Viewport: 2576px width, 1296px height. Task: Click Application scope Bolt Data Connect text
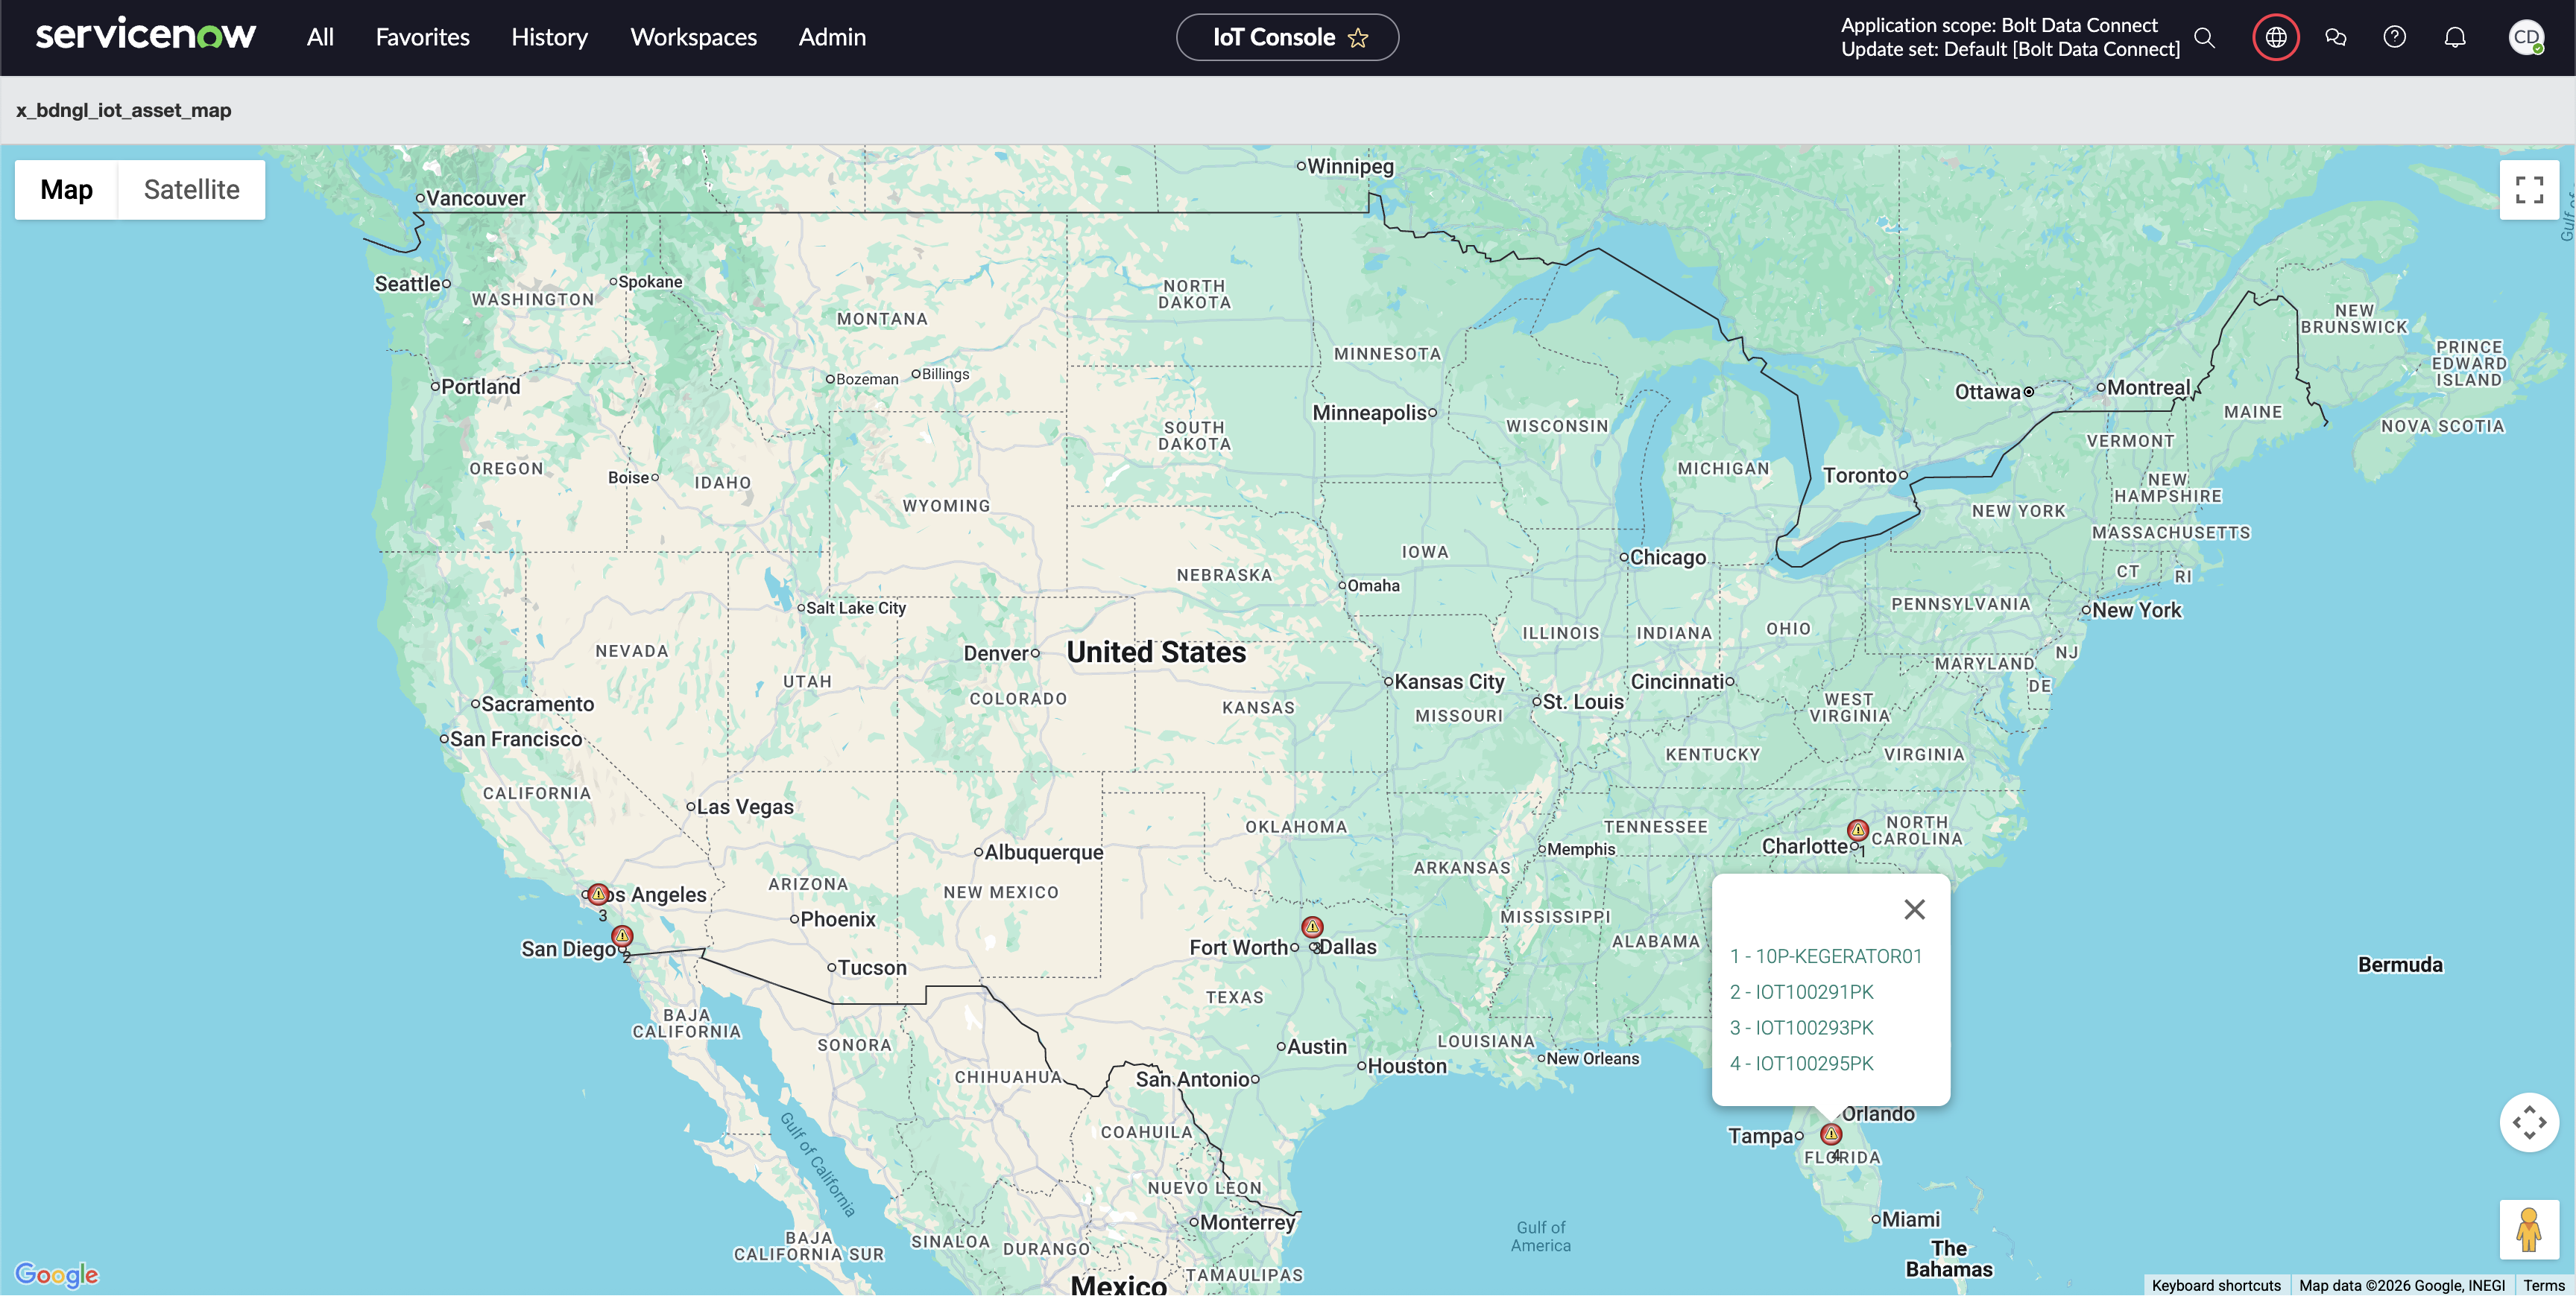click(1999, 26)
